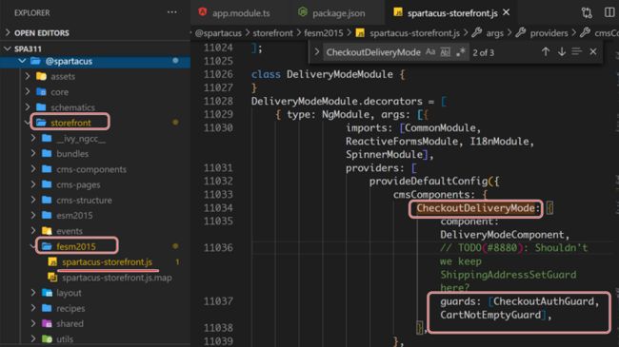
Task: Open spartacus-storefront.js file in explorer
Action: click(x=107, y=262)
